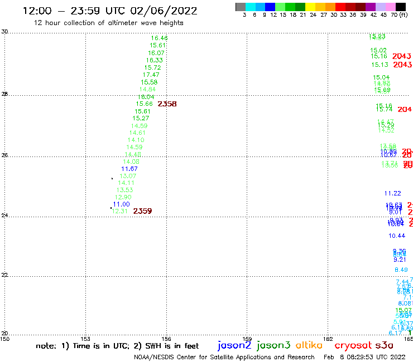Click the wave height value 12.31
Viewport: 413px width, 362px height.
(119, 211)
